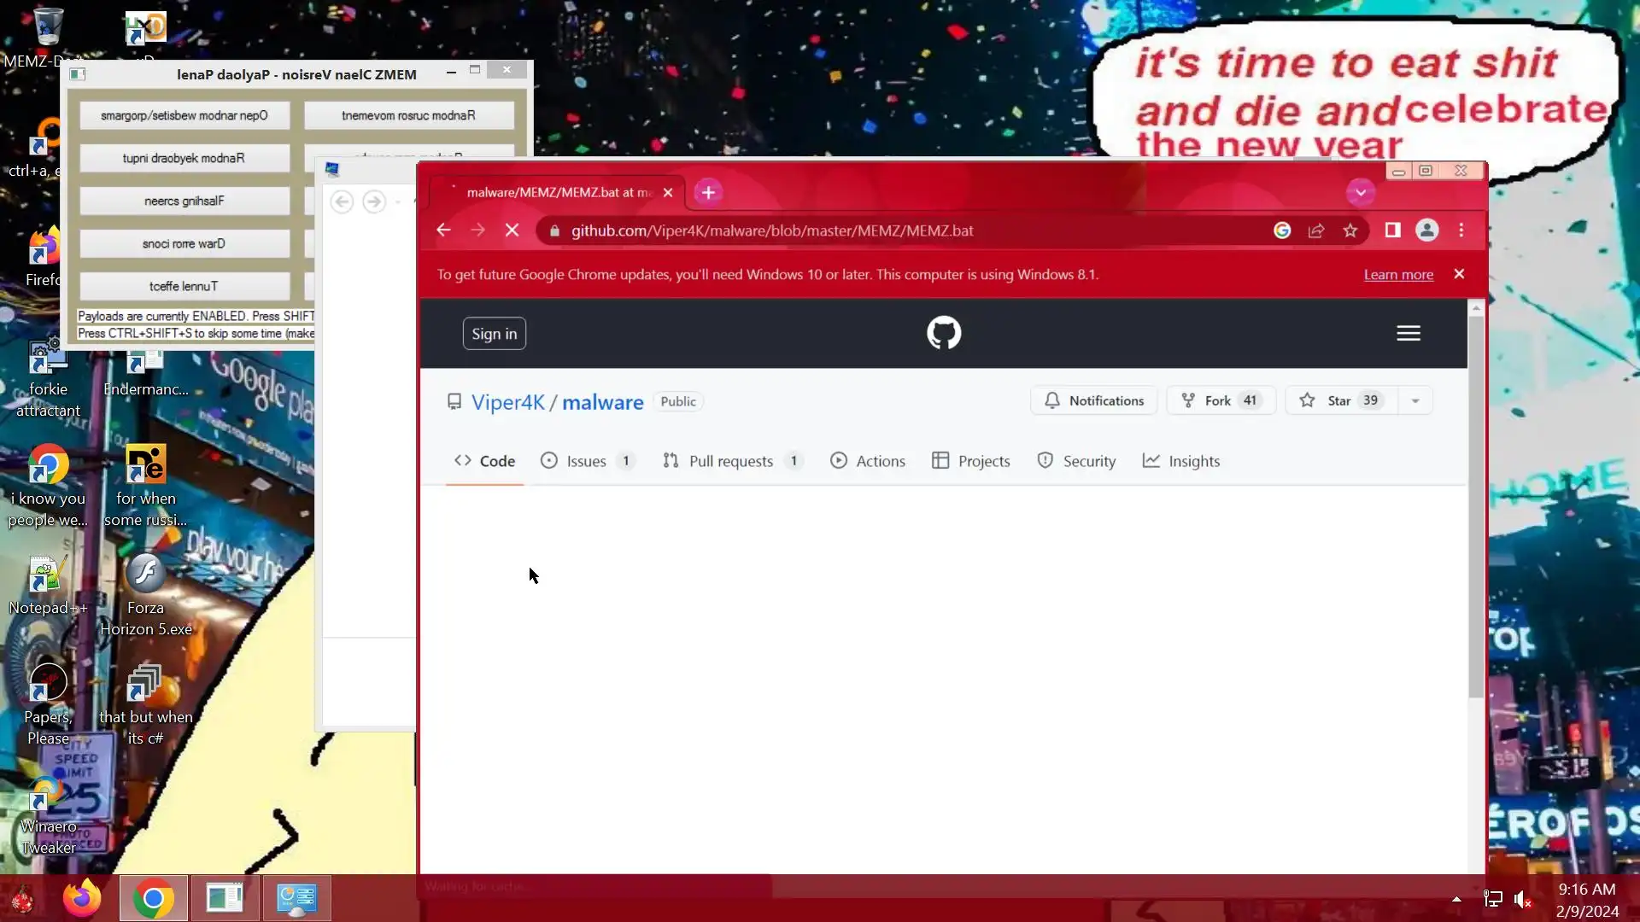Open Chrome's three-dot menu
The height and width of the screenshot is (922, 1640).
(1461, 230)
